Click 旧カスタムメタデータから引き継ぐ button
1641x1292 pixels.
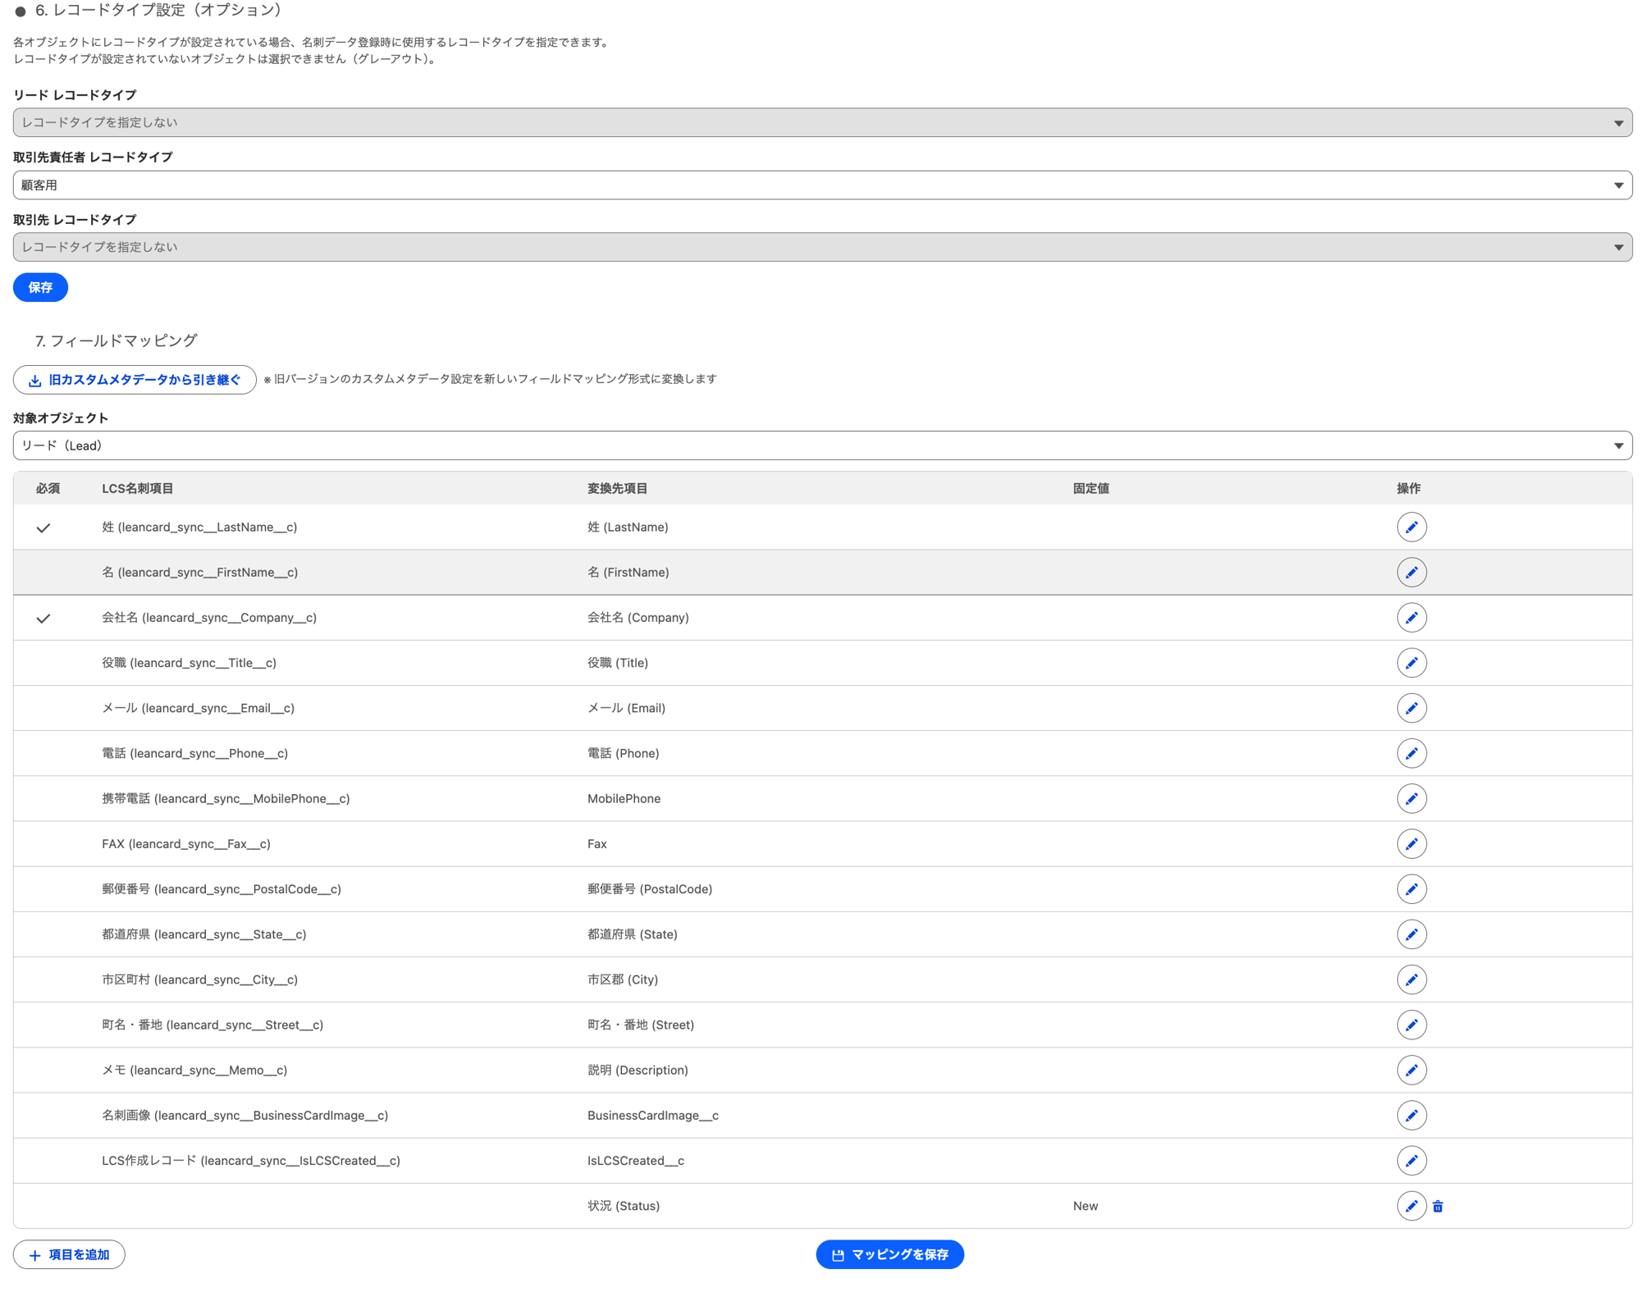pyautogui.click(x=135, y=380)
